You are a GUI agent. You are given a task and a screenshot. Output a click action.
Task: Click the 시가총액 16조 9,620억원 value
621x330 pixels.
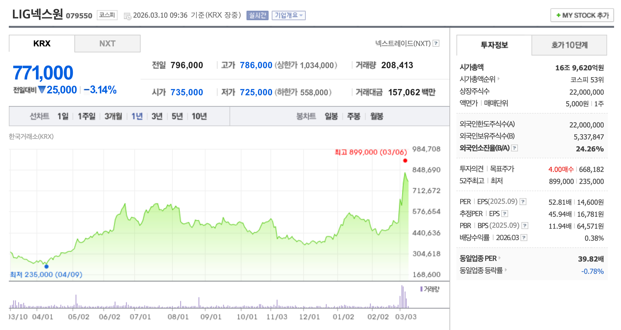579,68
